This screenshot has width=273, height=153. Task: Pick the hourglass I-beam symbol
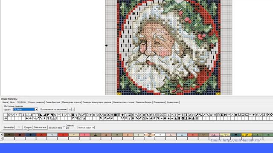pyautogui.click(x=222, y=115)
